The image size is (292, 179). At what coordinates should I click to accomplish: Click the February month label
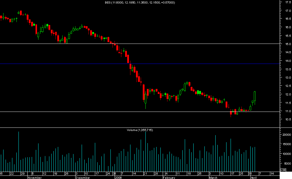click(169, 178)
